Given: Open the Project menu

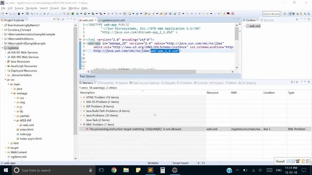Looking at the screenshot, I should [x=55, y=8].
